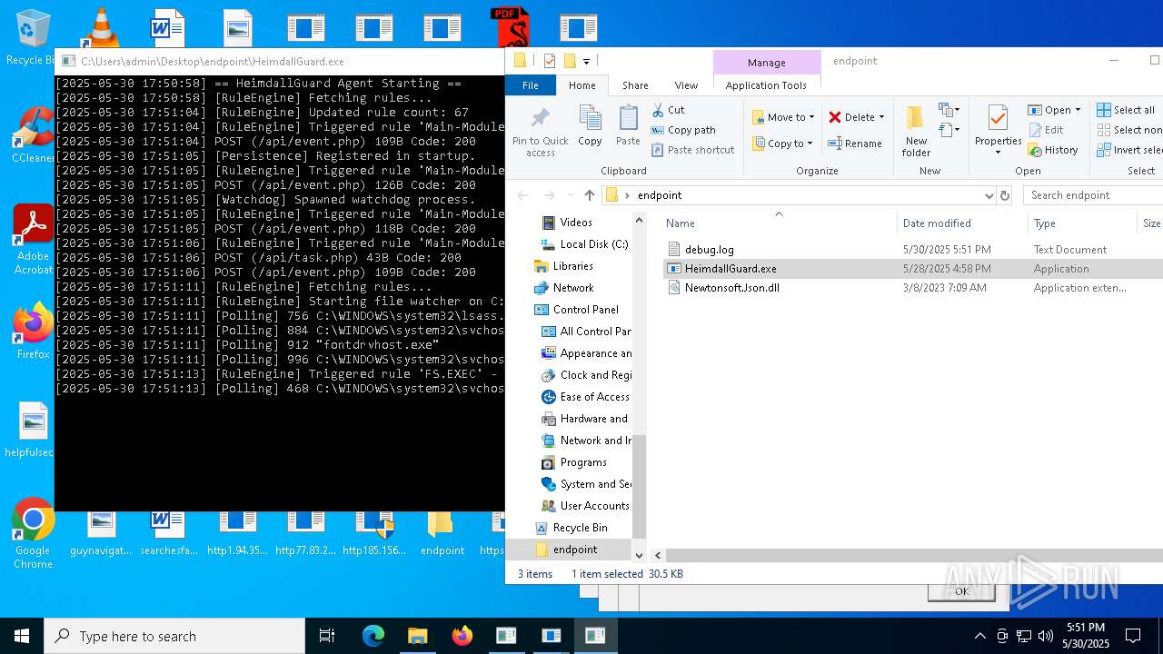1163x654 pixels.
Task: Open the Application Tools tab
Action: [x=766, y=85]
